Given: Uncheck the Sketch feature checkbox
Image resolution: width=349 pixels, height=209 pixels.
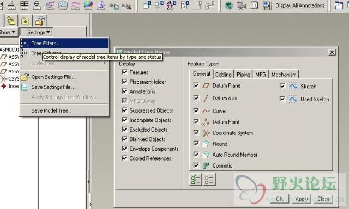Looking at the screenshot, I should [x=282, y=86].
